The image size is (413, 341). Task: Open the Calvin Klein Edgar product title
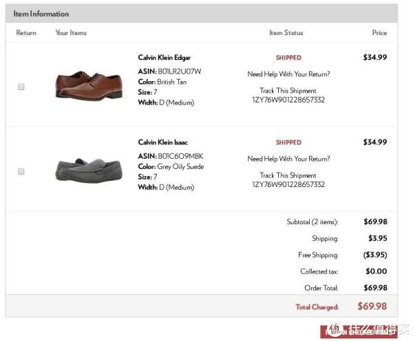(x=164, y=58)
